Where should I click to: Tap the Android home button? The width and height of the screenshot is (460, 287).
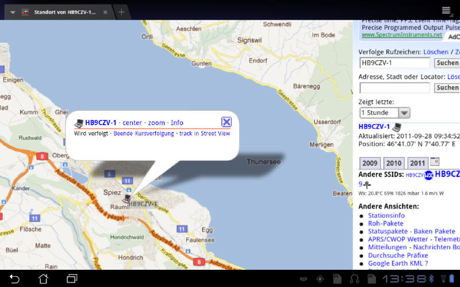pos(43,278)
